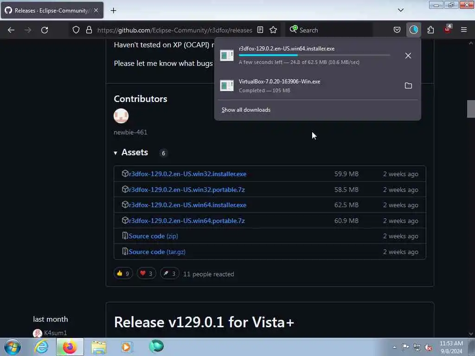Click the newbie-461 contributor name
The height and width of the screenshot is (356, 475).
coord(130,132)
